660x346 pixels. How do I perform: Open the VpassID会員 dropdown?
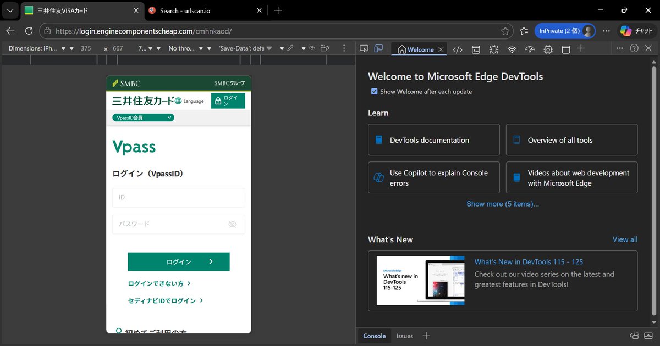(x=143, y=118)
